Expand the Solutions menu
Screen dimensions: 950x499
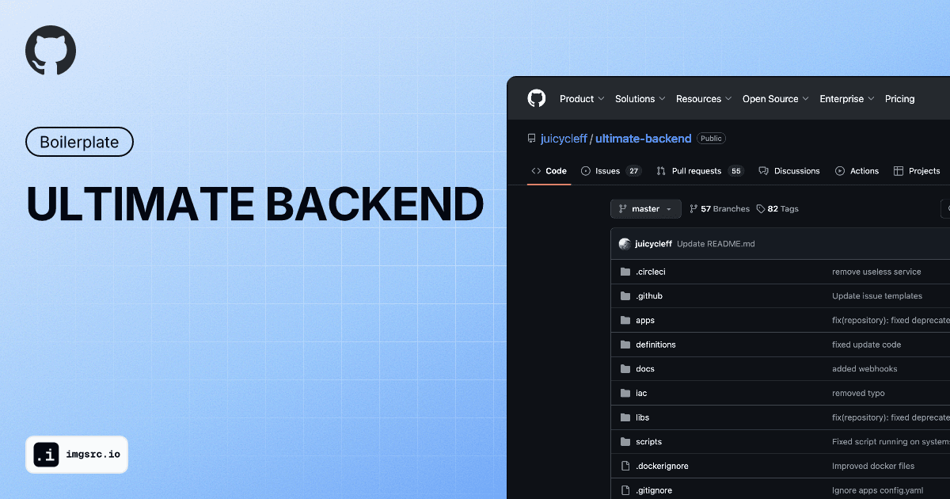[640, 99]
